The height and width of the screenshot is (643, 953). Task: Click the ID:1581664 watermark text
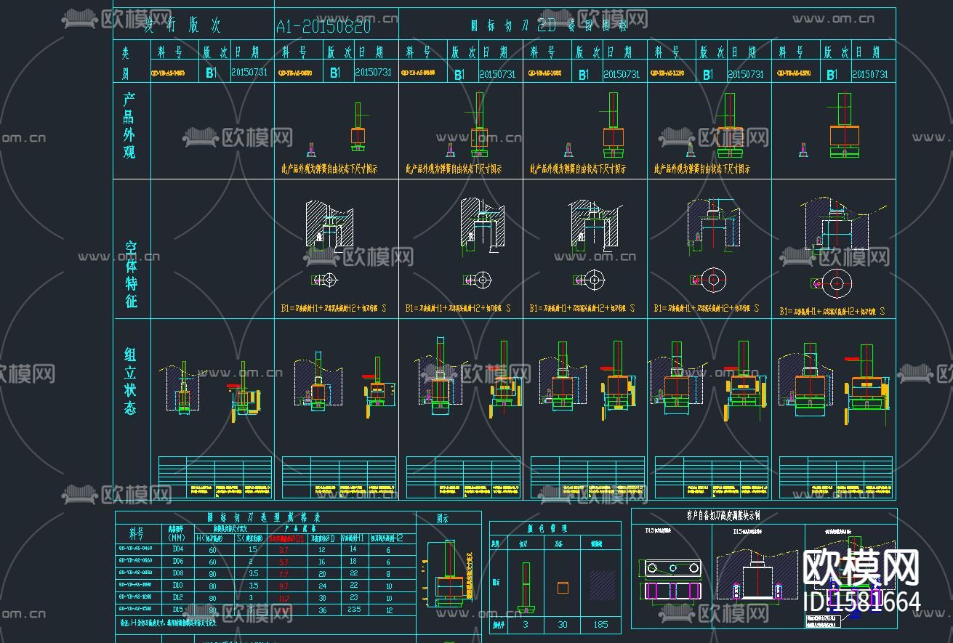[x=862, y=602]
